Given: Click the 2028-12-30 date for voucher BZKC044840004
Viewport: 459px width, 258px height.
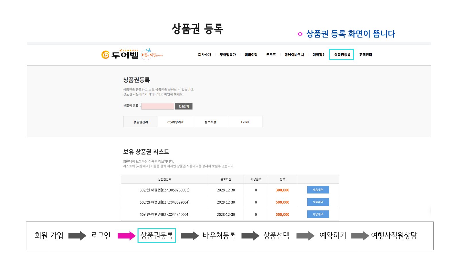Looking at the screenshot, I should point(226,214).
